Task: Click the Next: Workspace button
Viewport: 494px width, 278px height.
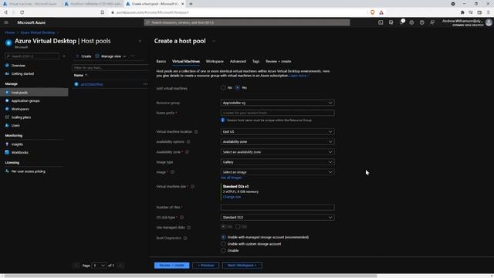Action: pos(242,266)
